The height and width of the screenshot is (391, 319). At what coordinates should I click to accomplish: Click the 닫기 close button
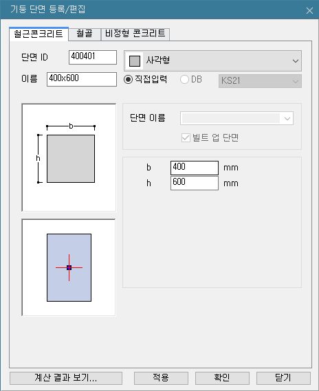tap(283, 378)
